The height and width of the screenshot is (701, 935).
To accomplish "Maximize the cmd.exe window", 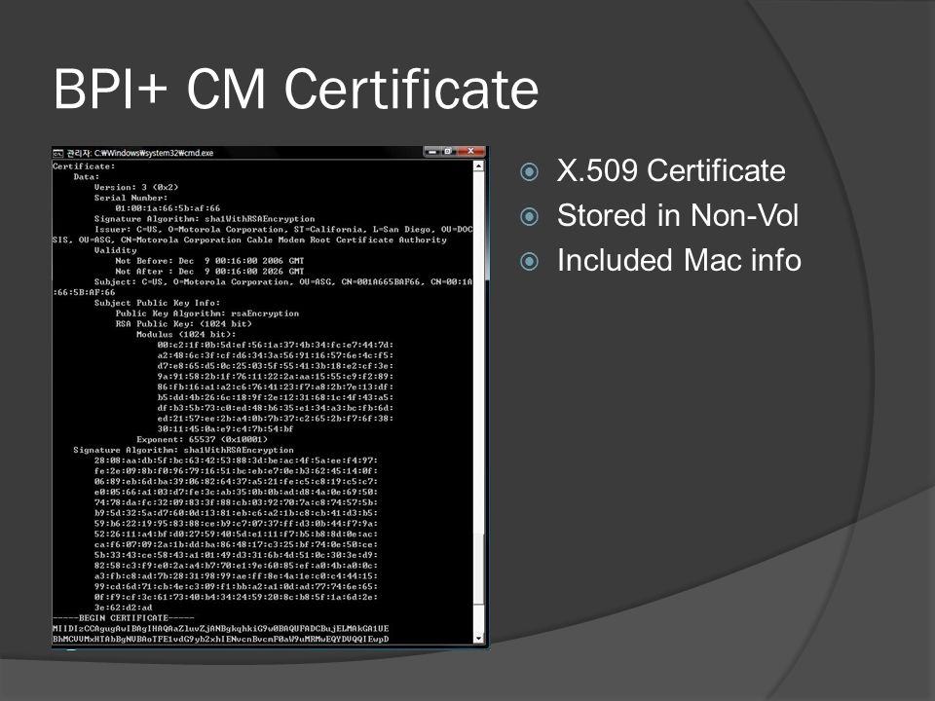I will 448,152.
